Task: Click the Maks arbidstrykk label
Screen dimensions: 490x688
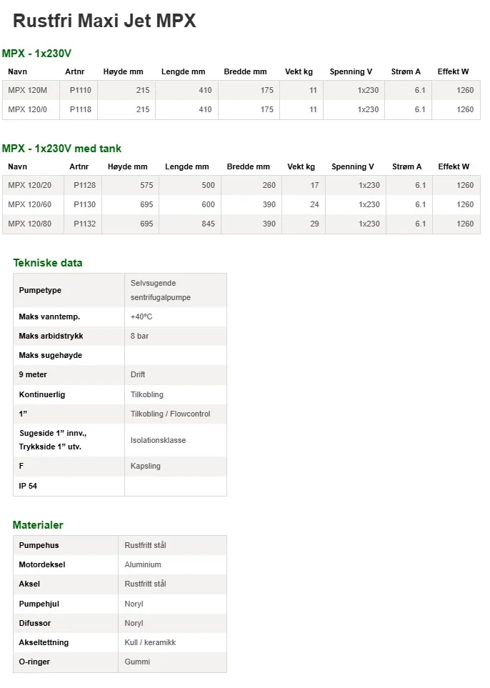Action: coord(51,336)
